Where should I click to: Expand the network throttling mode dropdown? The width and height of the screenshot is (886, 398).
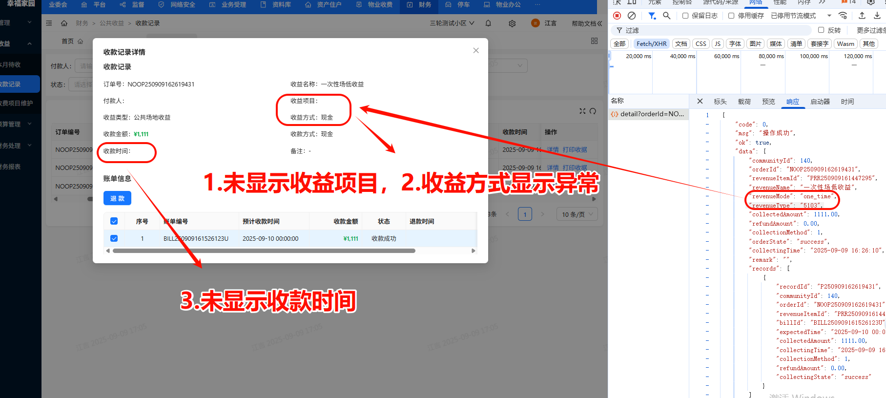tap(829, 16)
